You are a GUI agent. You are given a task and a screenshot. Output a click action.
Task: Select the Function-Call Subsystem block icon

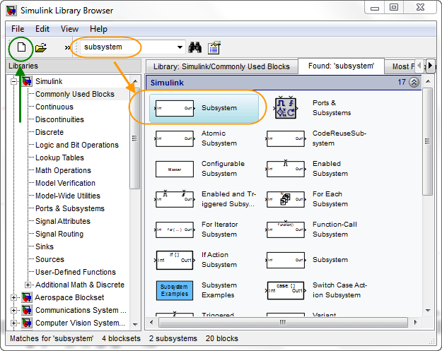pos(286,229)
